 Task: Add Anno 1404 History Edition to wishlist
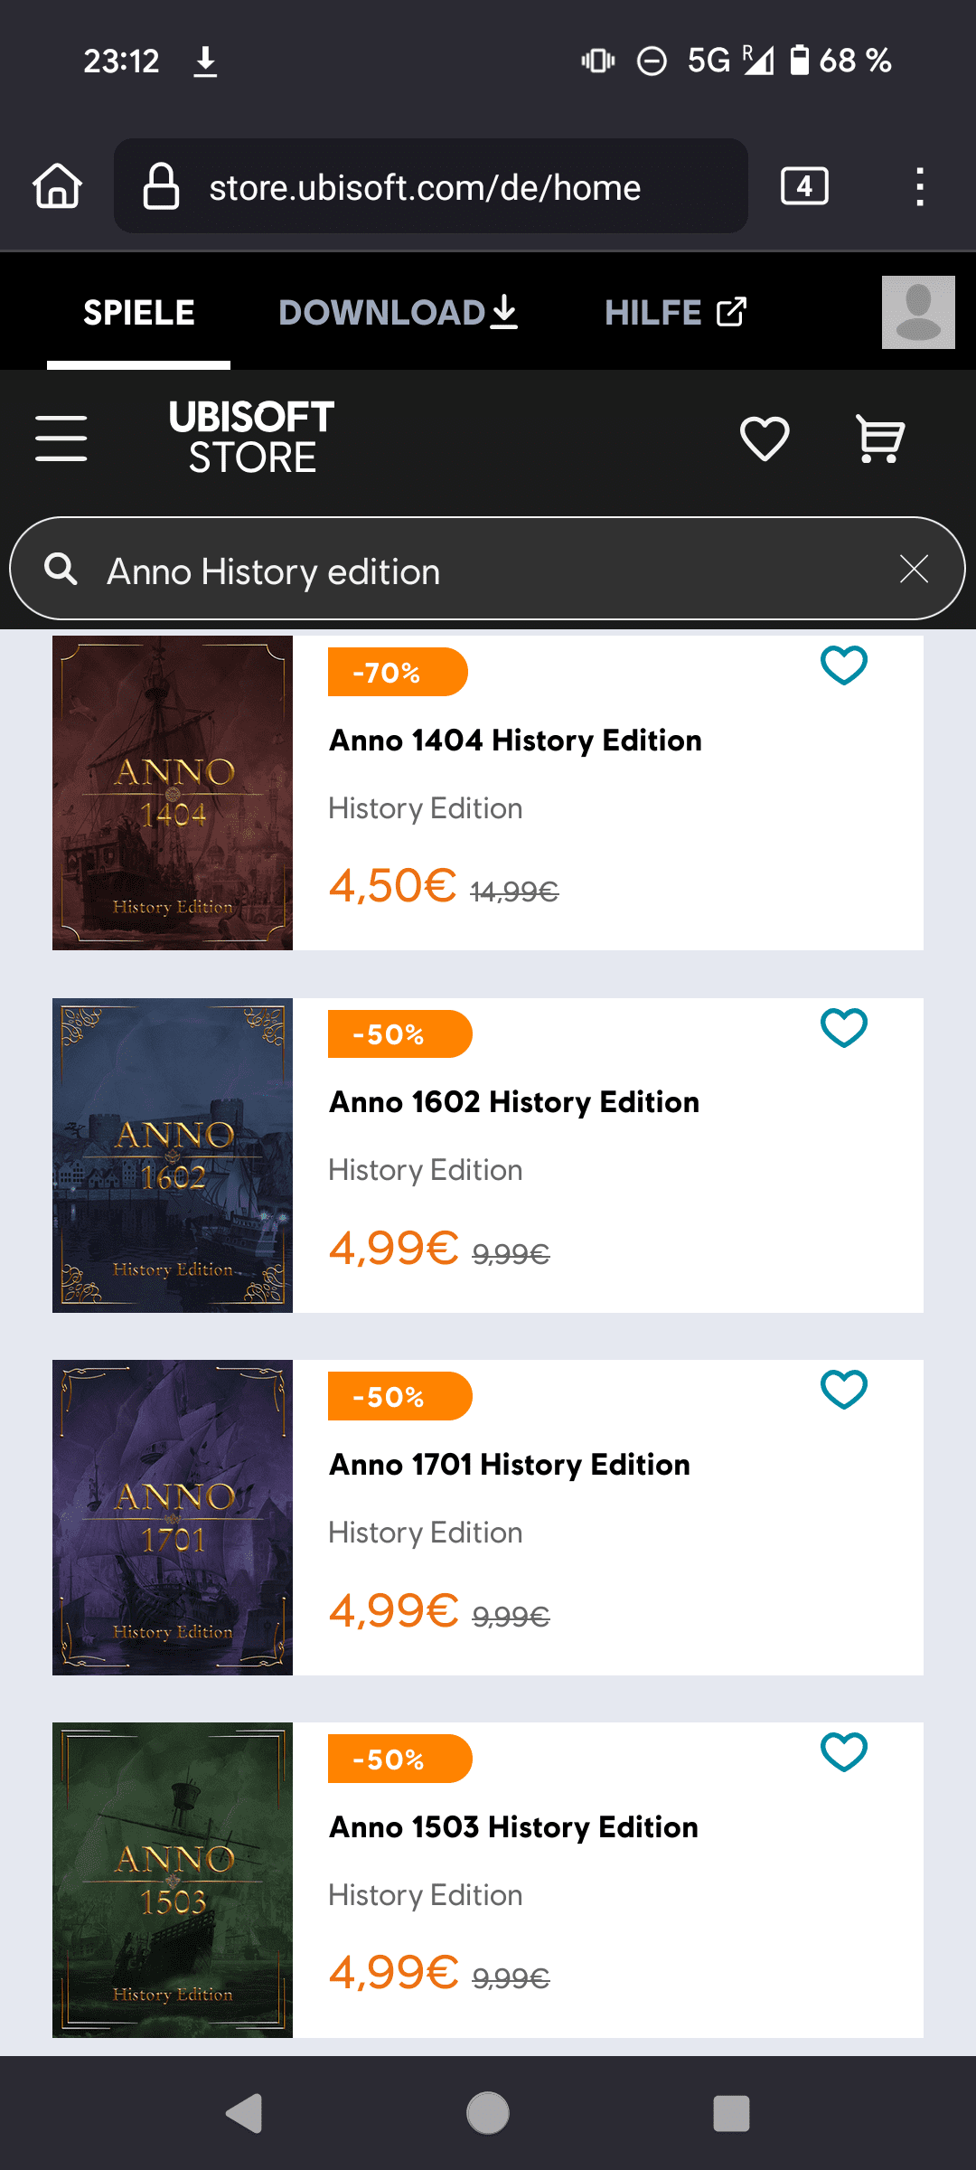coord(844,665)
